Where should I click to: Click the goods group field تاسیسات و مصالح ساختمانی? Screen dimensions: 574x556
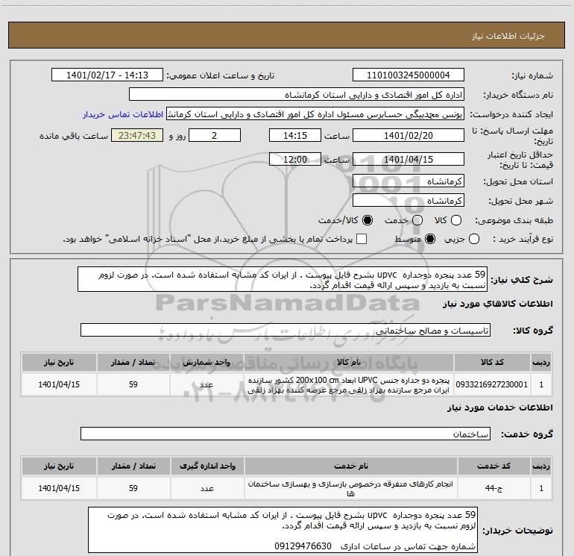point(286,330)
